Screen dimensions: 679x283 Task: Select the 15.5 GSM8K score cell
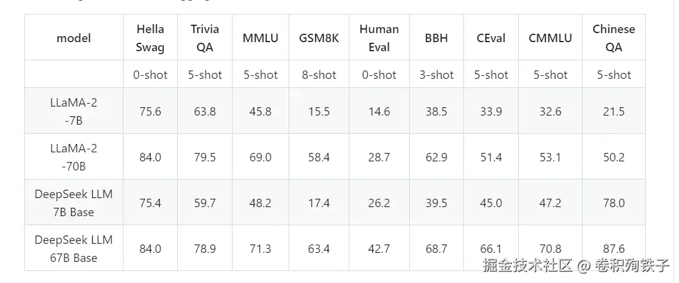pos(319,111)
